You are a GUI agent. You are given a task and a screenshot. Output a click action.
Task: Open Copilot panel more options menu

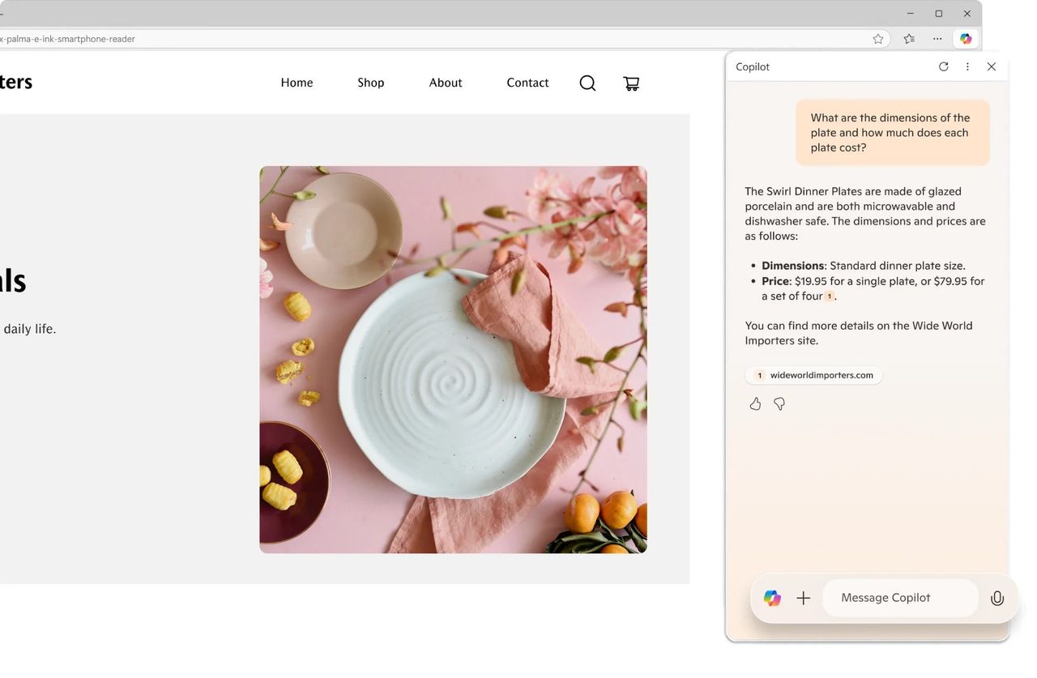pyautogui.click(x=967, y=67)
